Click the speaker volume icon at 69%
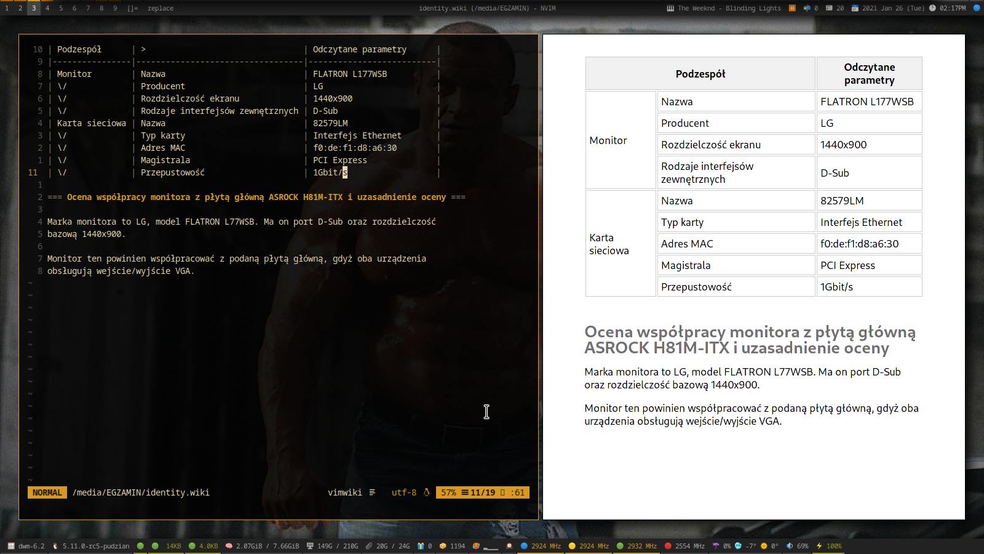This screenshot has height=554, width=984. tap(790, 546)
